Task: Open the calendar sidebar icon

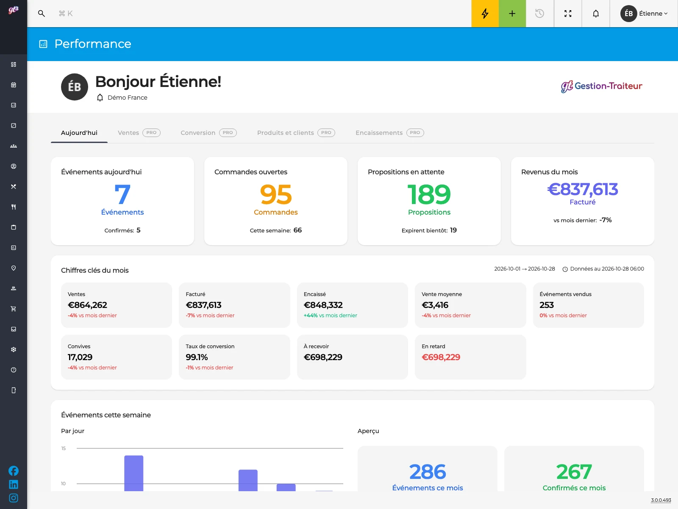Action: (x=14, y=85)
